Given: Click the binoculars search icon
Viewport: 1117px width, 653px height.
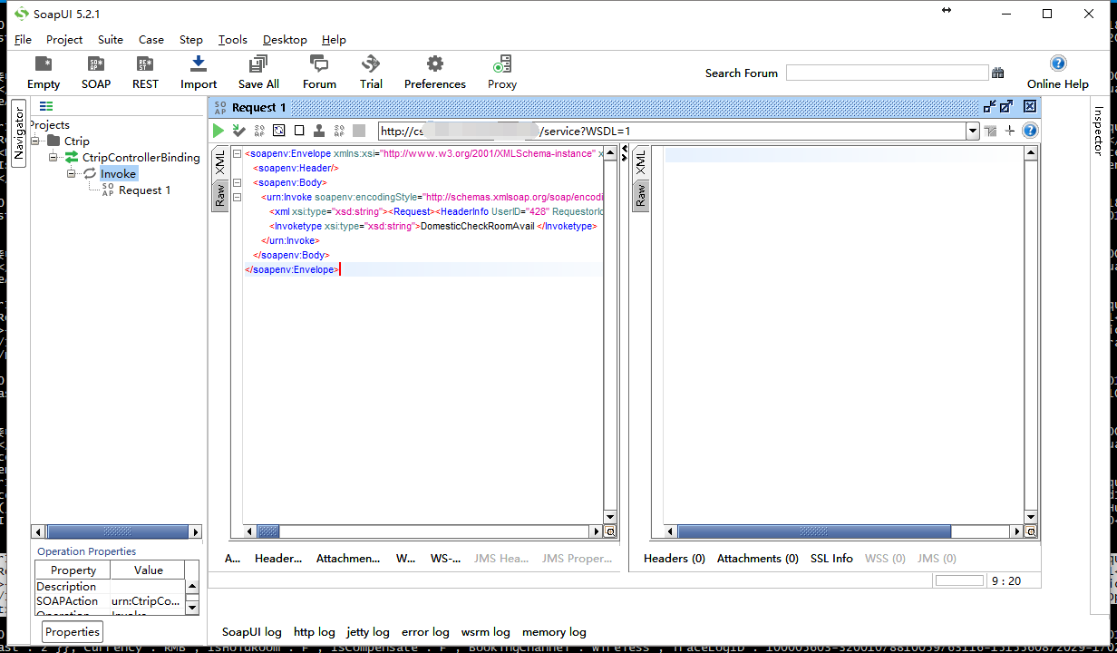Looking at the screenshot, I should pos(998,73).
